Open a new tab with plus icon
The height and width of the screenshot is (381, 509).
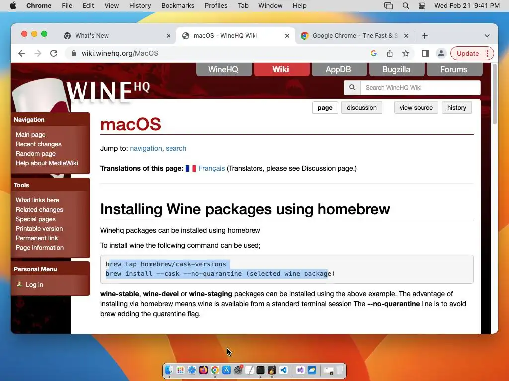[425, 36]
